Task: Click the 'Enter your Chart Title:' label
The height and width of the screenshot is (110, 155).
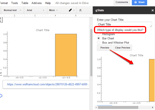Action: pyautogui.click(x=110, y=20)
